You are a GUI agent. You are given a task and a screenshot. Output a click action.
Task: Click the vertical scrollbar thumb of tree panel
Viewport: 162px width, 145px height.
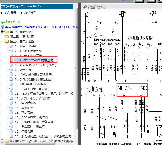pyautogui.click(x=76, y=68)
